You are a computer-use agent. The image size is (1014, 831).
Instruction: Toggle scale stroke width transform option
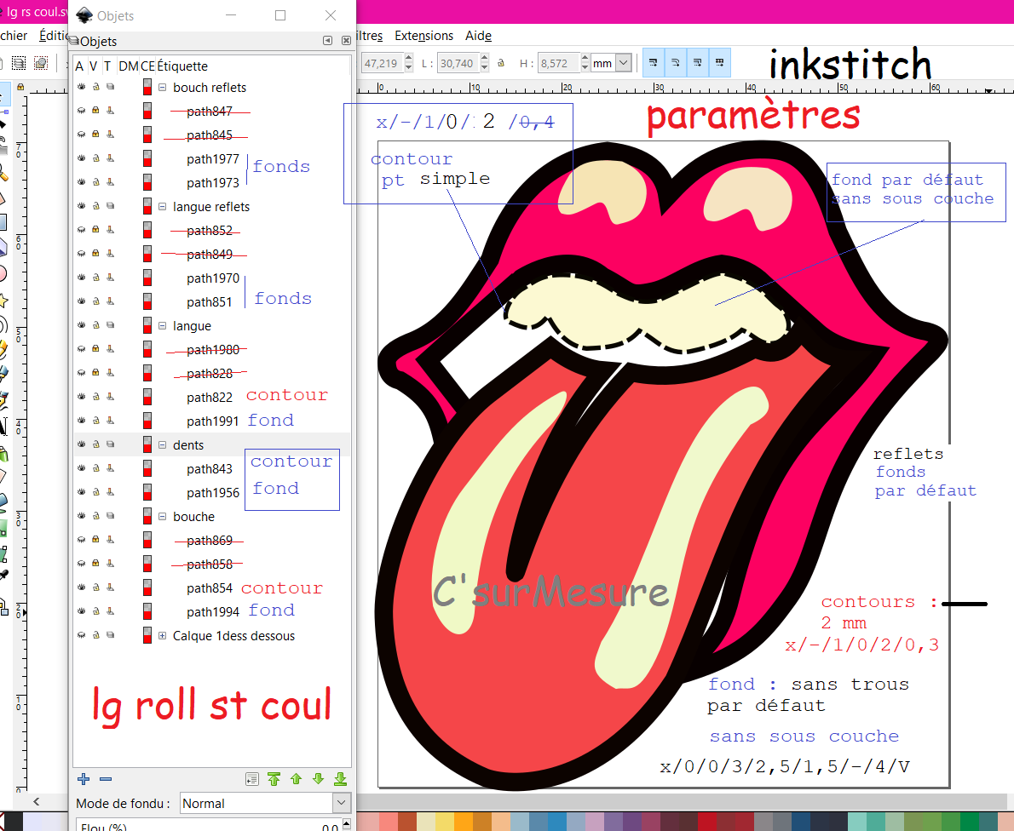click(654, 63)
